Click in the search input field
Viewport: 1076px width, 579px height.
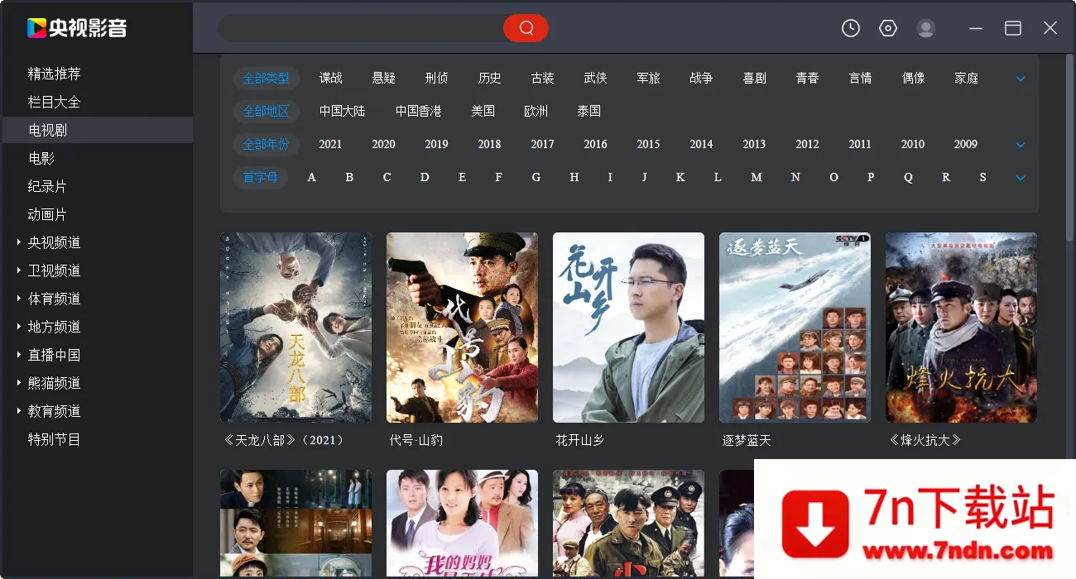(361, 28)
